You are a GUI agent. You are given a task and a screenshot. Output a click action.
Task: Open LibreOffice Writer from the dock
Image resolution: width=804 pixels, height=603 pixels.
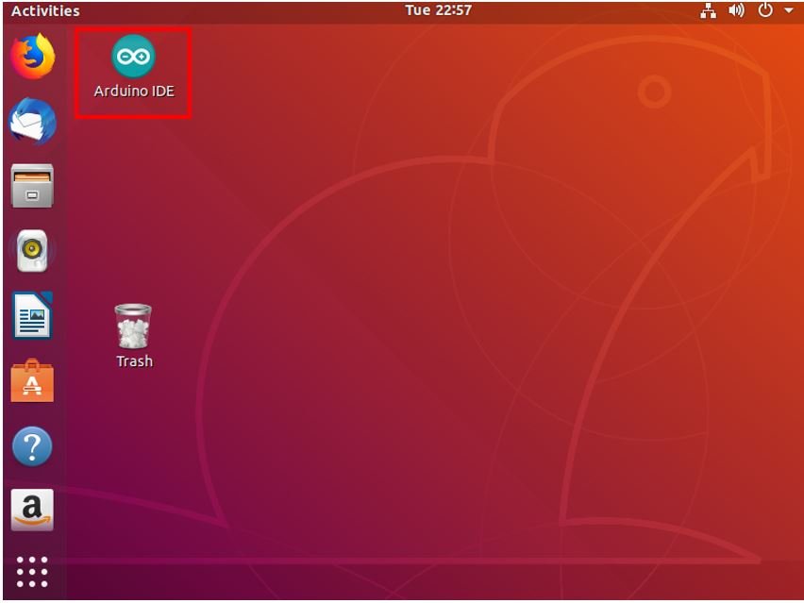coord(32,315)
